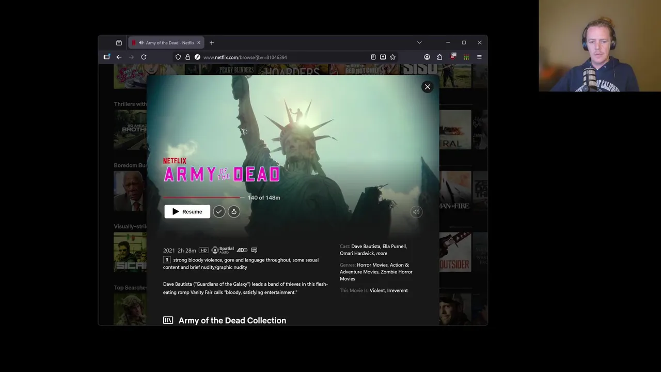661x372 pixels.
Task: Go forward one page
Action: [131, 57]
